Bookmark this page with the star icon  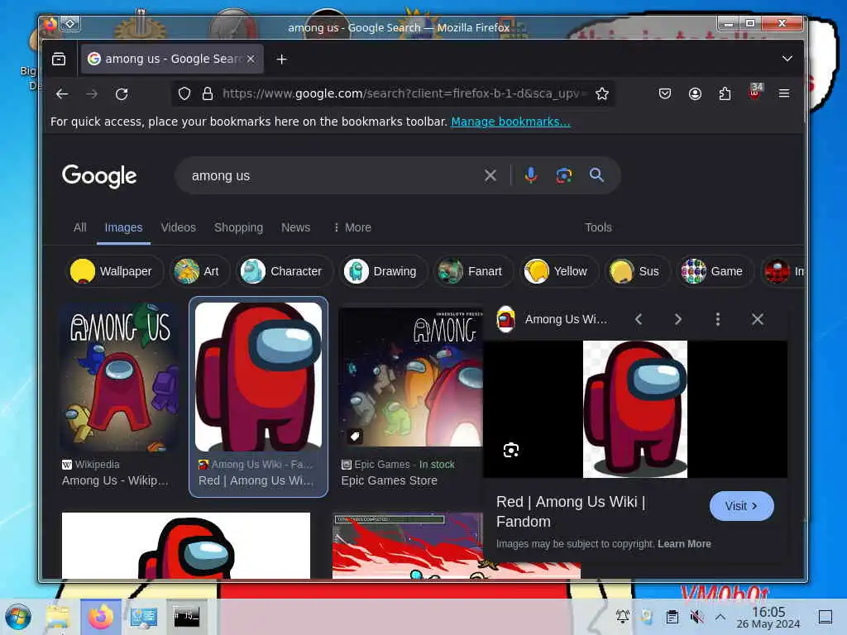point(602,94)
